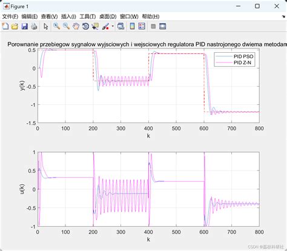Open the 查看(V) menu

tap(49, 16)
